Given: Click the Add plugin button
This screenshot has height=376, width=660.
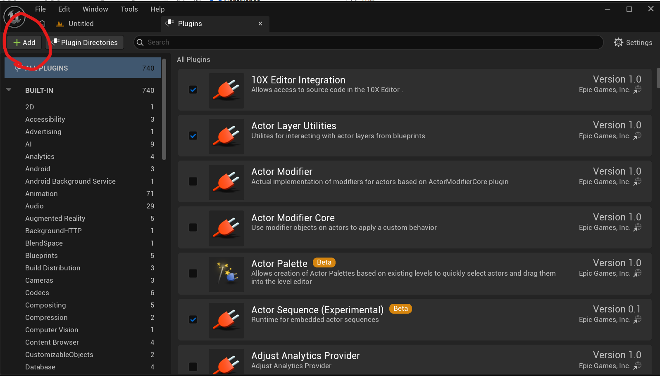Looking at the screenshot, I should 24,43.
